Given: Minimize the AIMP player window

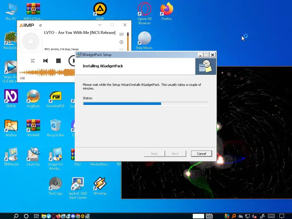Looking at the screenshot, I should click(100, 25).
